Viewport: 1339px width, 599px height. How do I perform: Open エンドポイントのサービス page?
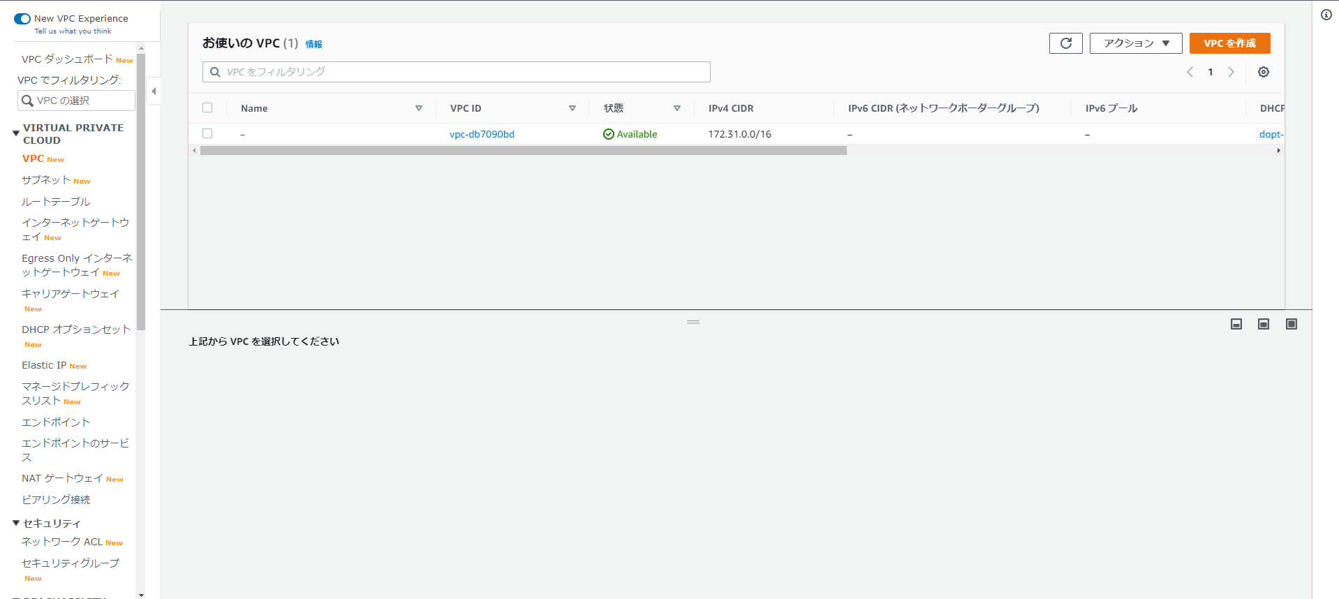tap(75, 450)
